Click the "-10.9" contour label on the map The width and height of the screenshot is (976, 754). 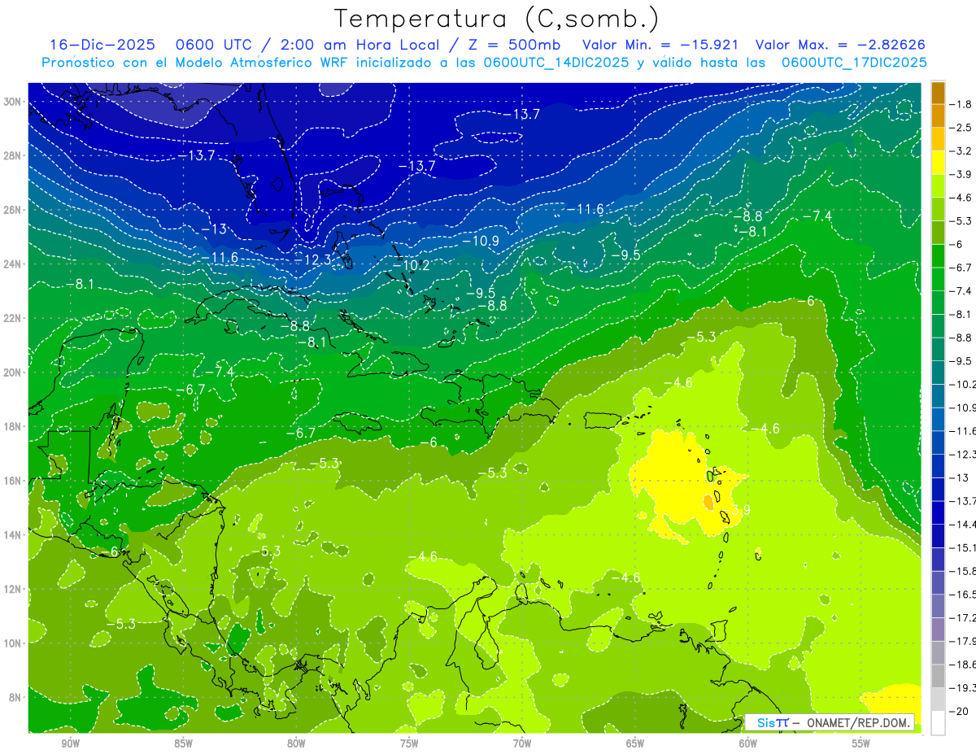point(481,241)
